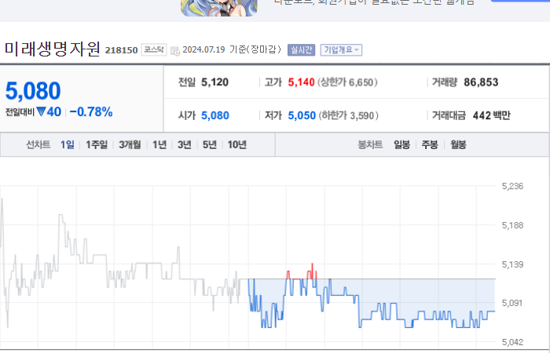Screen dimensions: 550x353
Task: Click the 5,188 y-axis label
Action: (x=512, y=226)
